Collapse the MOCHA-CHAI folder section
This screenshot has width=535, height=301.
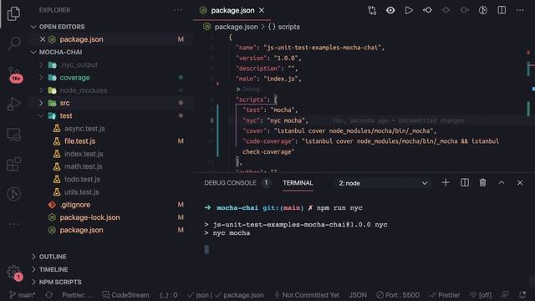click(60, 52)
